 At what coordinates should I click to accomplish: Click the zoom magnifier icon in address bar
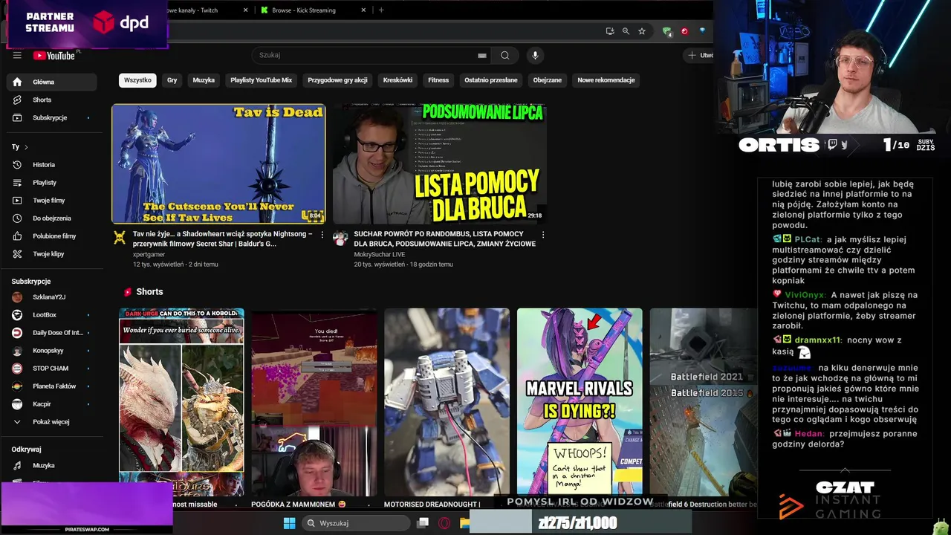coord(626,31)
